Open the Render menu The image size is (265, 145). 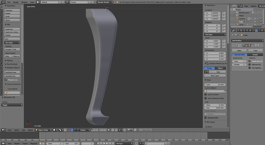point(16,2)
